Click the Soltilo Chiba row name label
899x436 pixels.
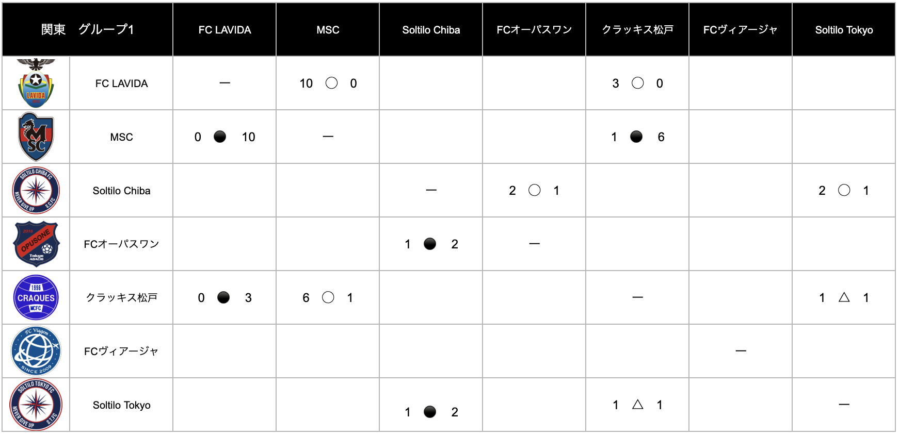coord(121,191)
